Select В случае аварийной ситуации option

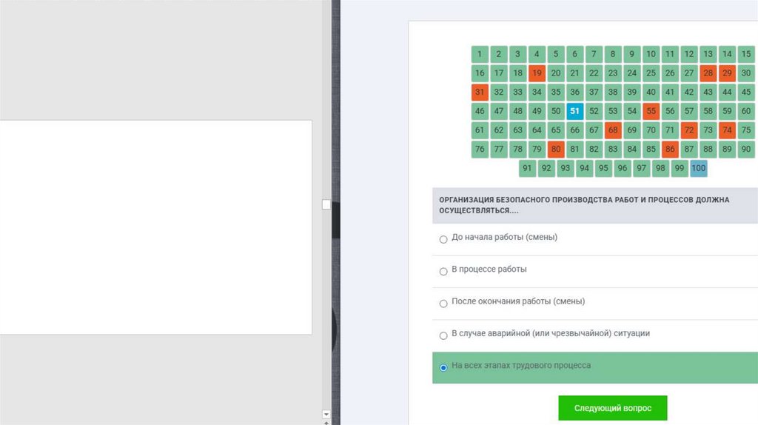[x=443, y=335]
